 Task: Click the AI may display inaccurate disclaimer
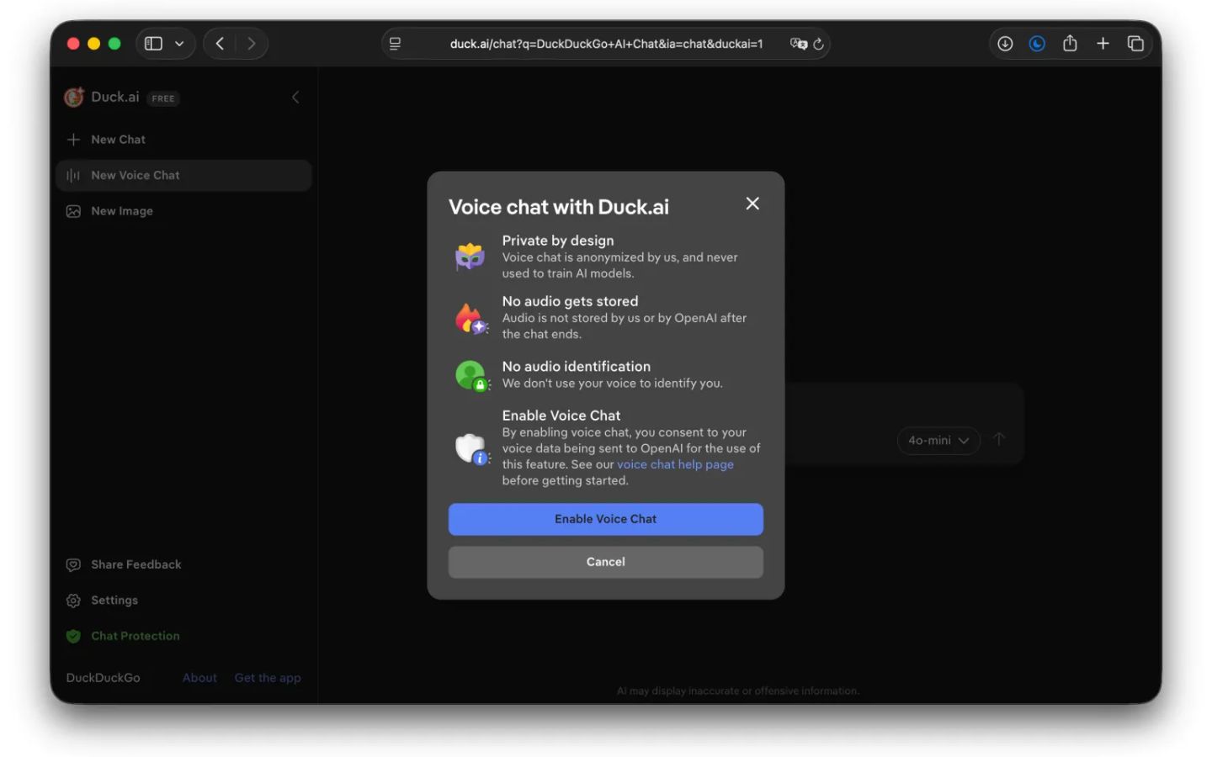coord(738,691)
